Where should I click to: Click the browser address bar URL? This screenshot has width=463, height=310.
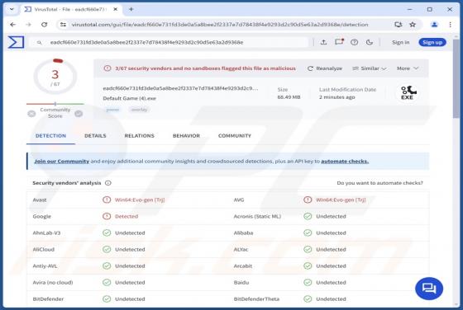(220, 25)
